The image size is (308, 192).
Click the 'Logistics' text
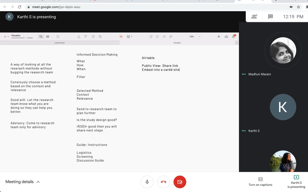click(x=84, y=153)
